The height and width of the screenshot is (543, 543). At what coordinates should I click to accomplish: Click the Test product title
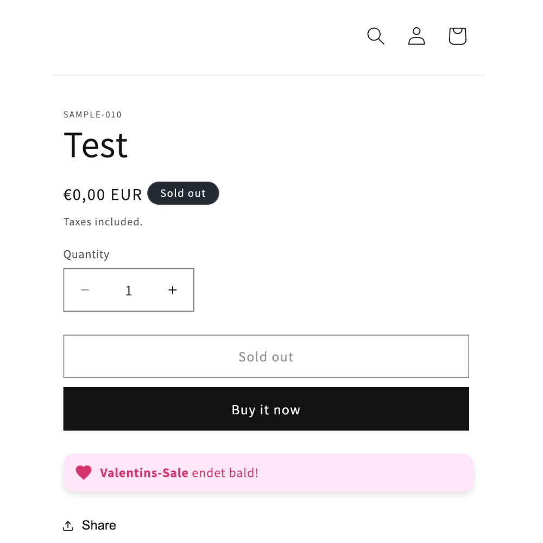96,145
